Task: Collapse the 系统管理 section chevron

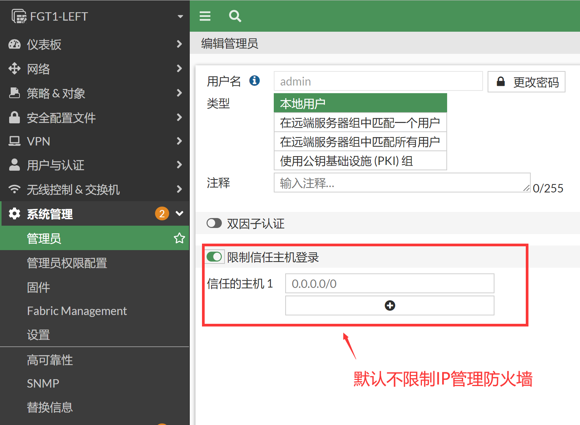Action: click(179, 213)
